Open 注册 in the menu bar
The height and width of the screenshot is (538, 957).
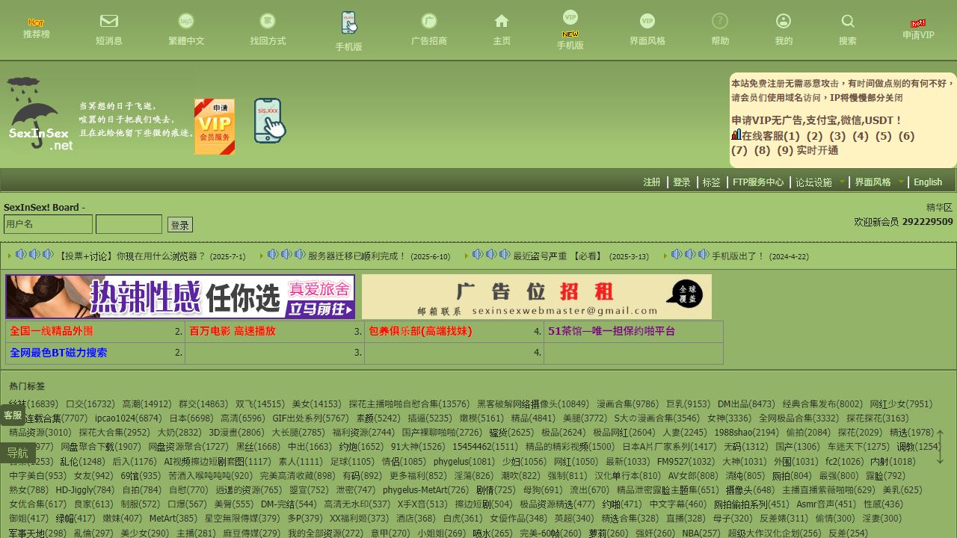coord(652,182)
